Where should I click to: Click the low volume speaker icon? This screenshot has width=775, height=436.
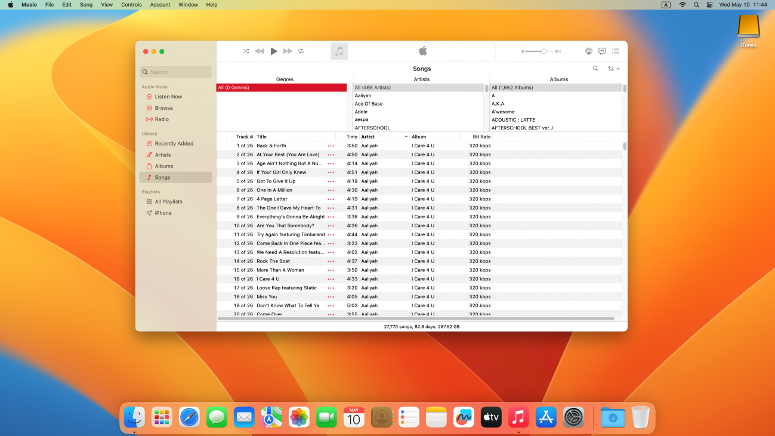click(x=522, y=51)
